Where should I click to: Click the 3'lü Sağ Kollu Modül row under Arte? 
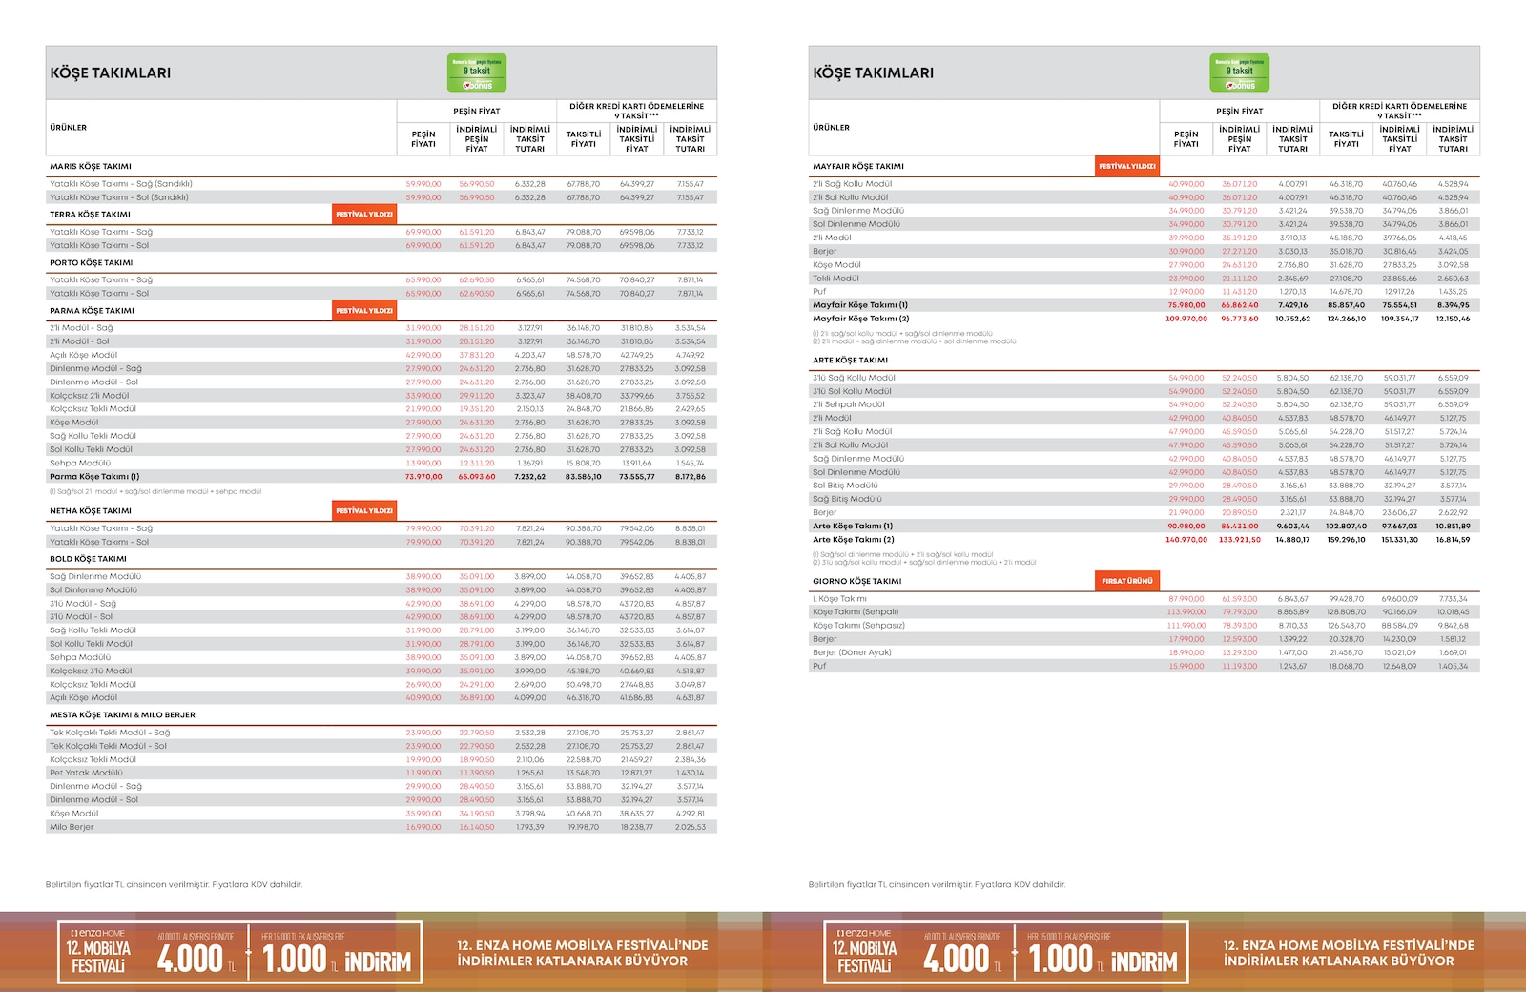[1144, 378]
